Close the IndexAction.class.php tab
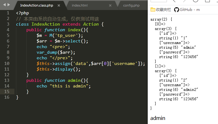 [59, 6]
